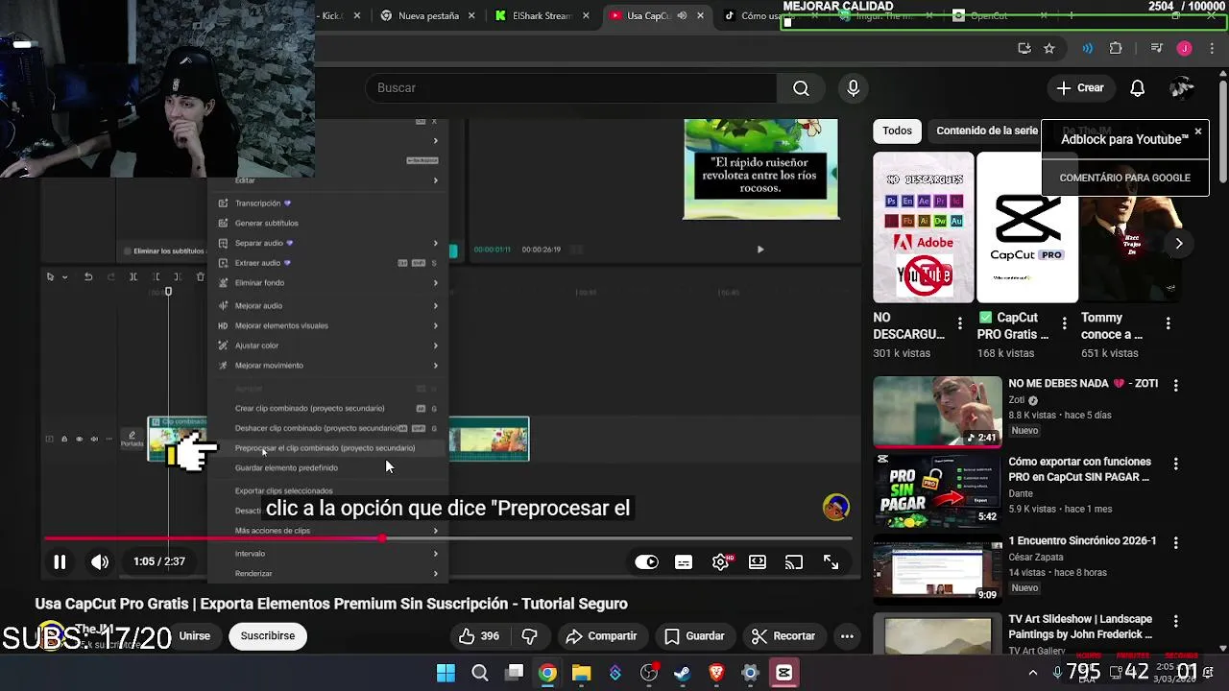The height and width of the screenshot is (691, 1229).
Task: Share the video via Compartir
Action: (601, 636)
